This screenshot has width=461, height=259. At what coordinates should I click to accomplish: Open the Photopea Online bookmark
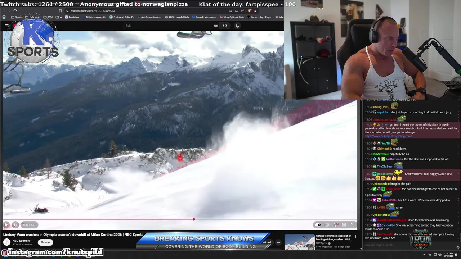[122, 17]
